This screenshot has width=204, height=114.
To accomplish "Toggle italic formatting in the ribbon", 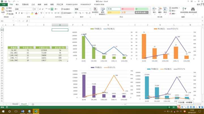I will (x=19, y=13).
